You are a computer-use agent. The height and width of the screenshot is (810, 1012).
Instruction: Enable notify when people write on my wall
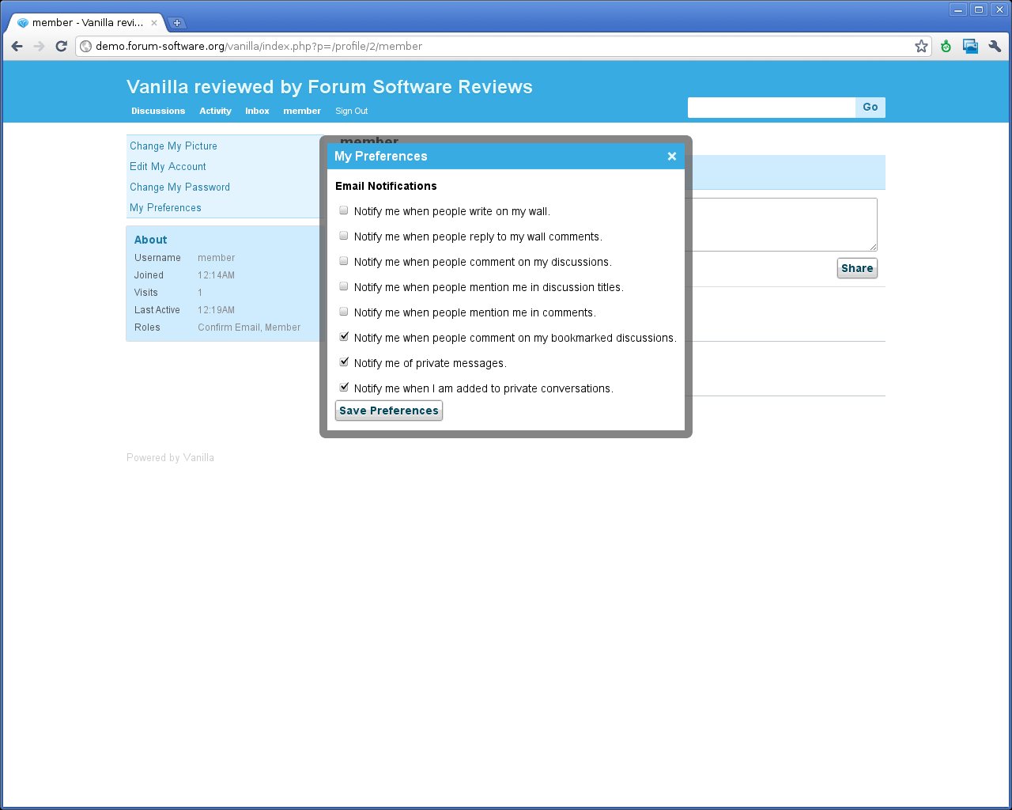coord(344,210)
